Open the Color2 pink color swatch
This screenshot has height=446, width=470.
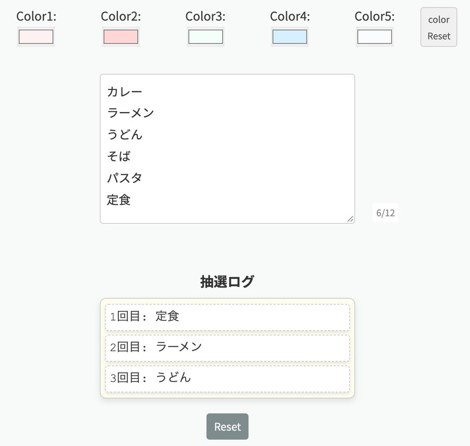121,37
